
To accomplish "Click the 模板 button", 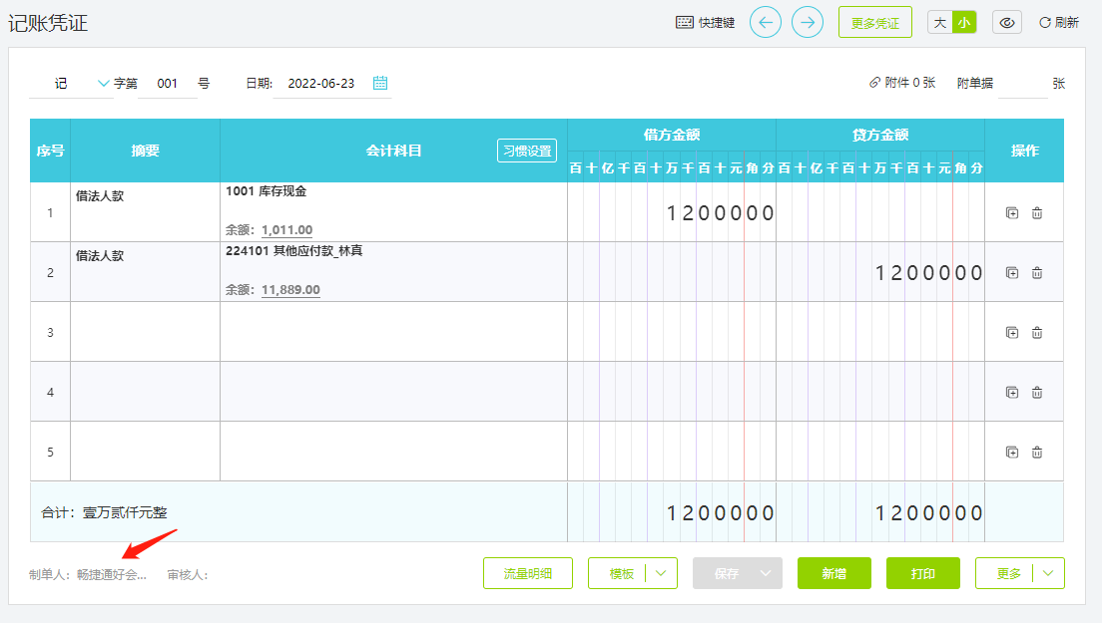I will [621, 573].
